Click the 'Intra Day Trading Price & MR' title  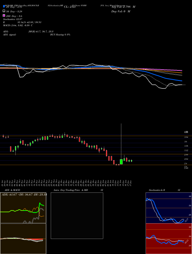[71, 190]
